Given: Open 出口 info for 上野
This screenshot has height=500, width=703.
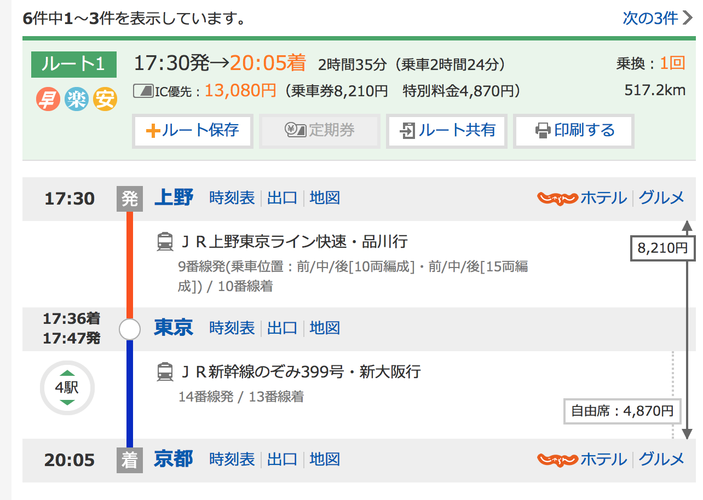Looking at the screenshot, I should pos(282,197).
